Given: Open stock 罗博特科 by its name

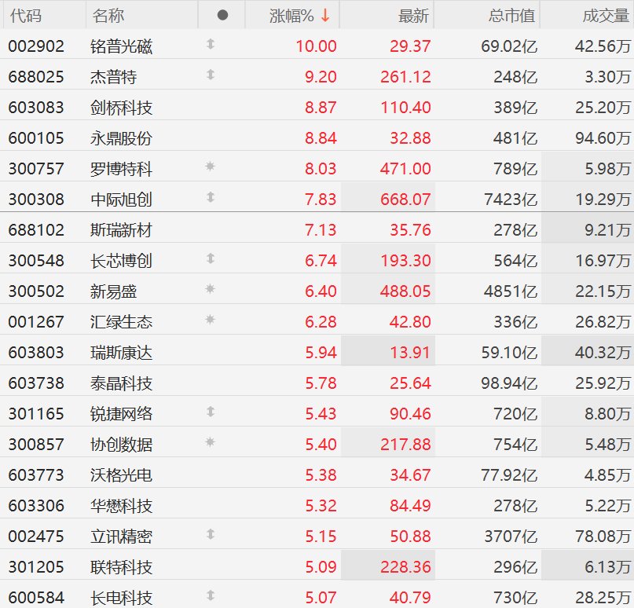Looking at the screenshot, I should pyautogui.click(x=121, y=169).
